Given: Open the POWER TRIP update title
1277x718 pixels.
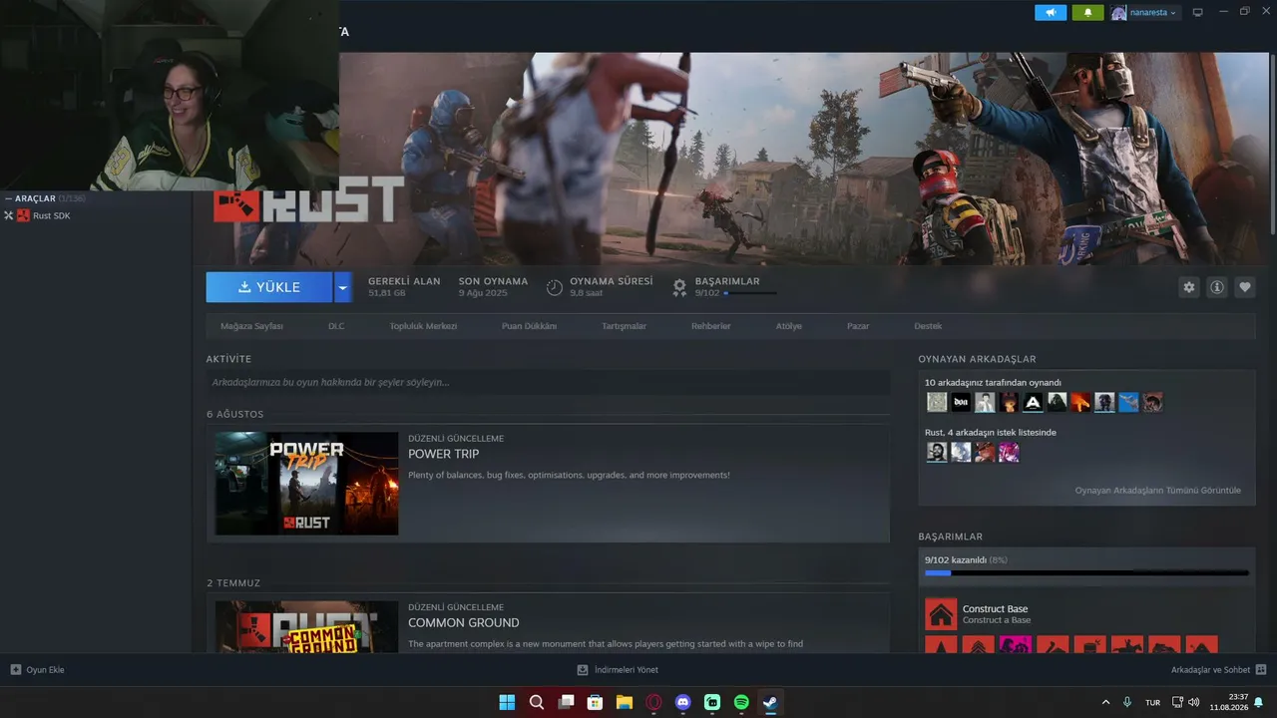Looking at the screenshot, I should point(443,454).
